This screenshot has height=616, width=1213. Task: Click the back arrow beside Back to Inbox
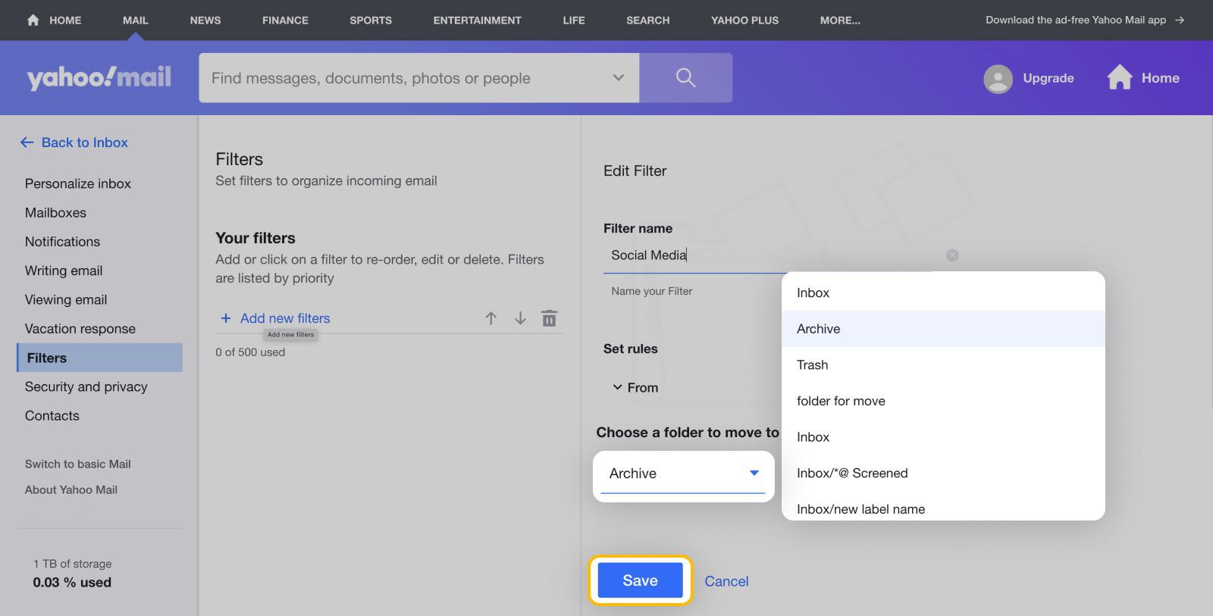tap(27, 142)
